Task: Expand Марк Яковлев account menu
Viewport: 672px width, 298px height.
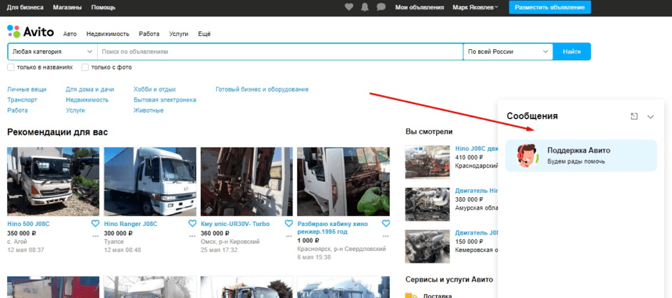Action: (475, 7)
